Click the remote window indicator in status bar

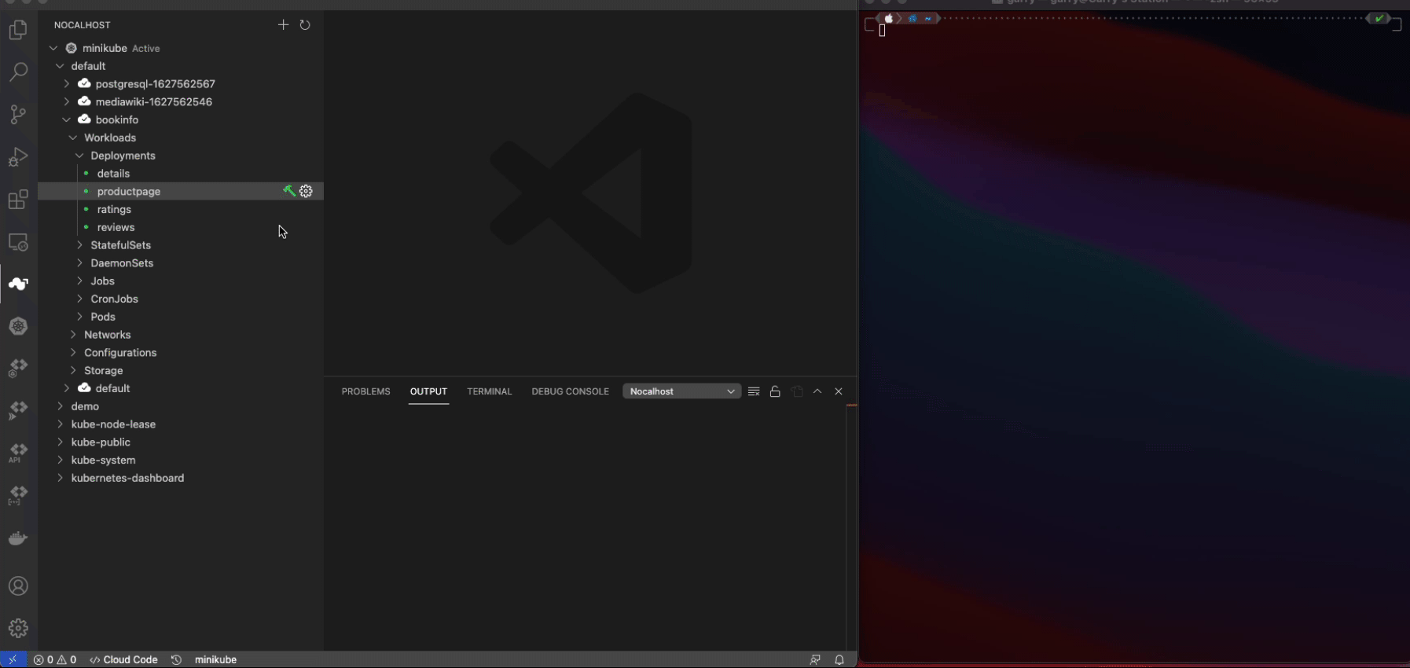13,659
